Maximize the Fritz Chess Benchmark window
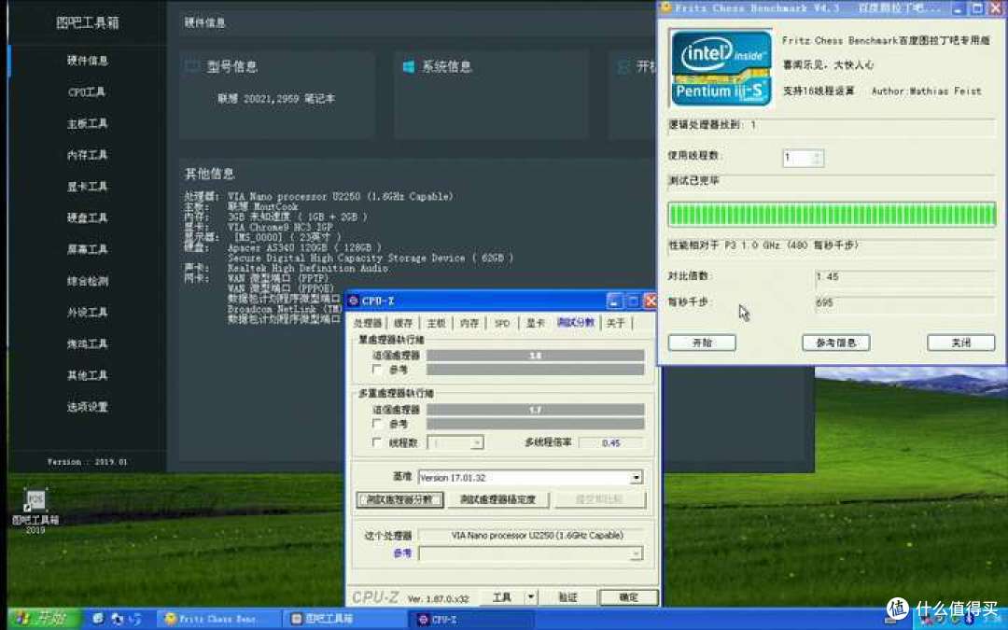 click(x=977, y=7)
